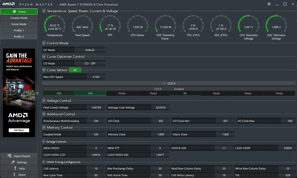Image resolution: width=297 pixels, height=178 pixels.
Task: Click the Temperature gauge dial
Action: pyautogui.click(x=55, y=25)
